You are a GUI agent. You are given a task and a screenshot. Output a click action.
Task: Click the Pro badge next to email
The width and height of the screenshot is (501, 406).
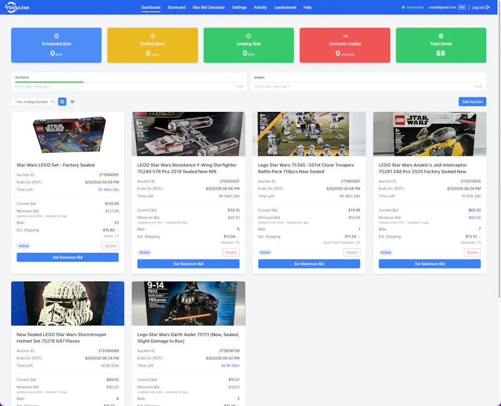462,8
